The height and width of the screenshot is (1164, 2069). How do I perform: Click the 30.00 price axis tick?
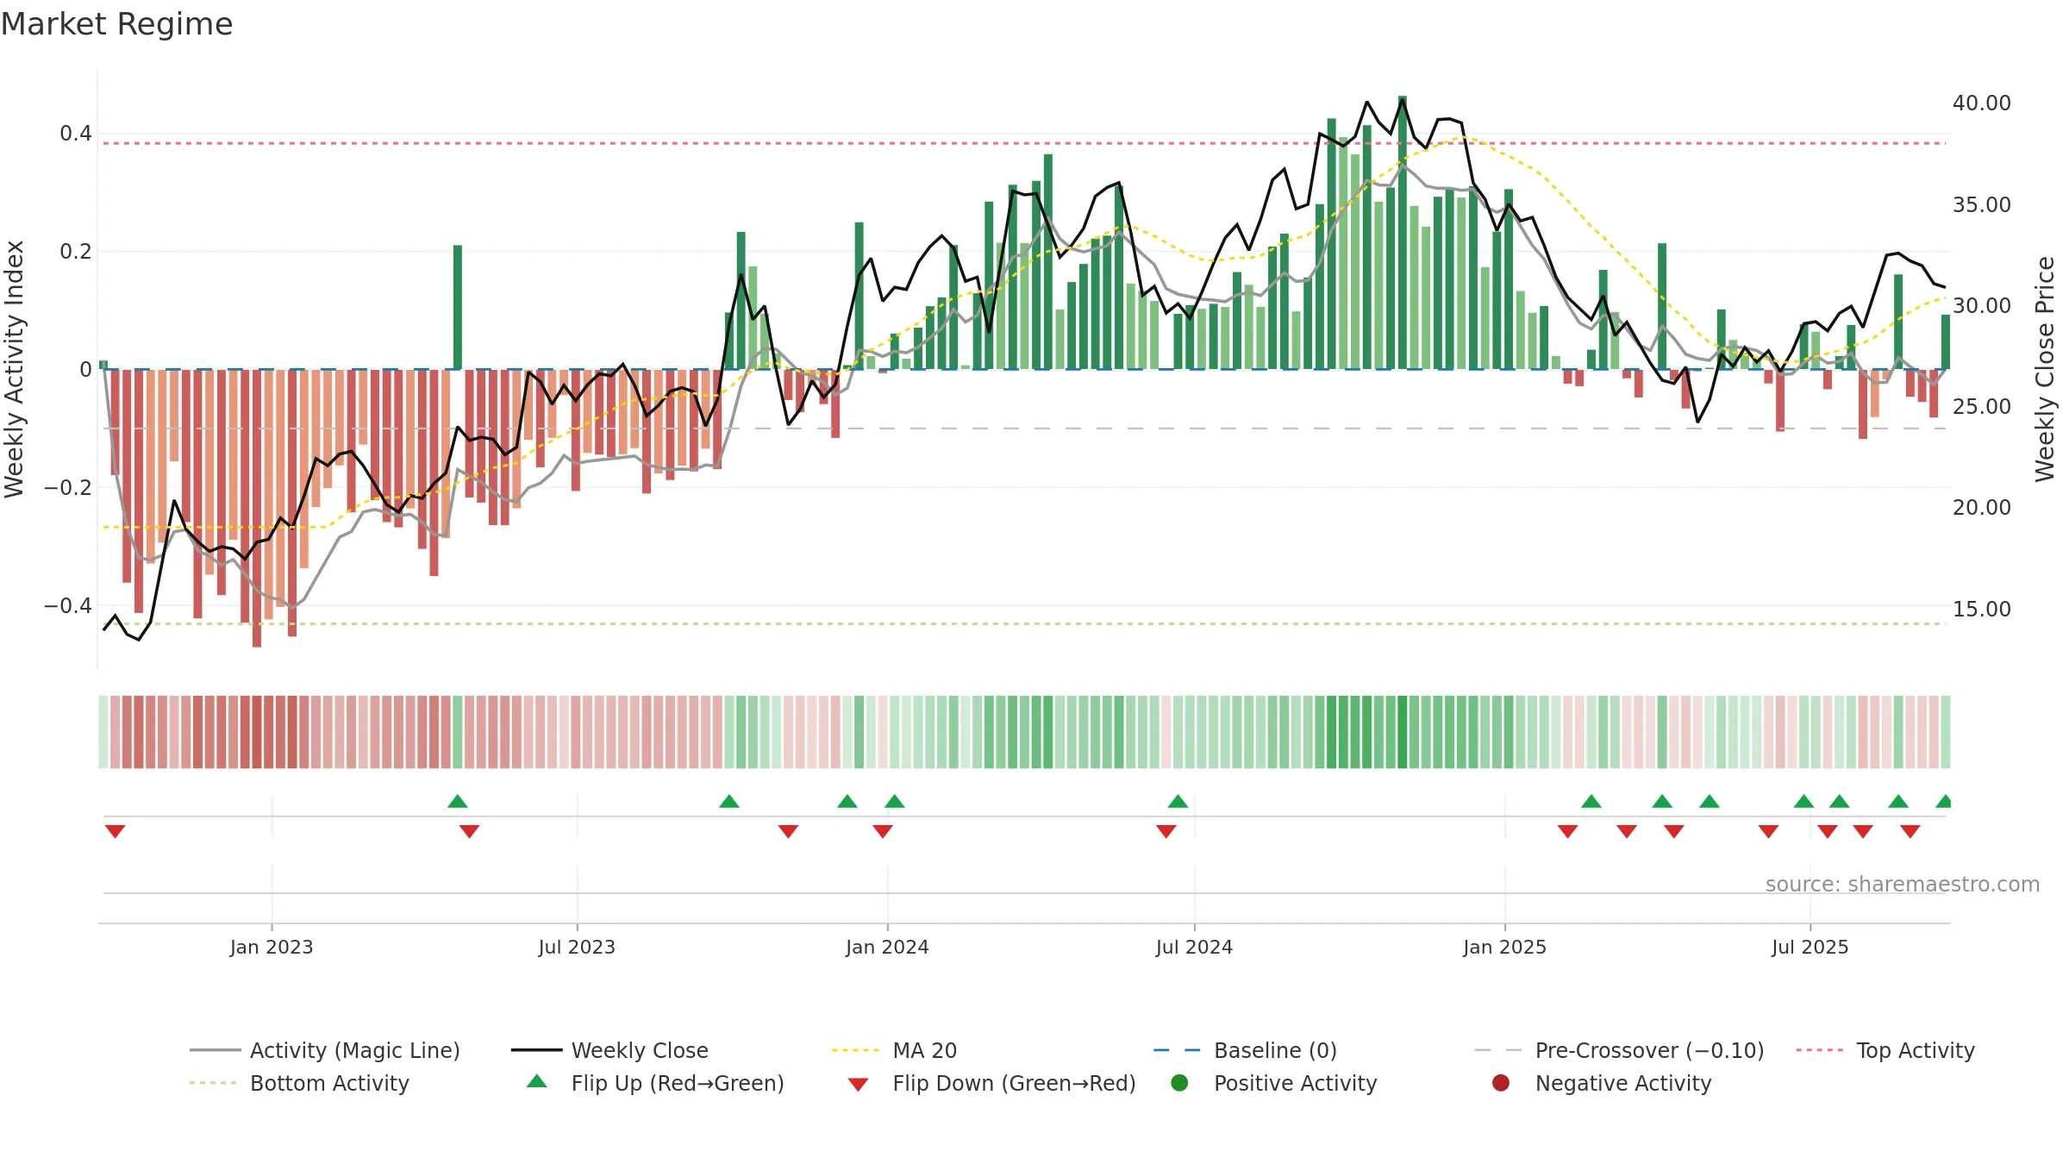[1981, 306]
